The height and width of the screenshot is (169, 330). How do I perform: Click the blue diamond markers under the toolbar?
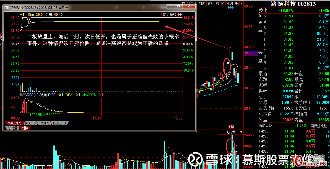coord(231,7)
